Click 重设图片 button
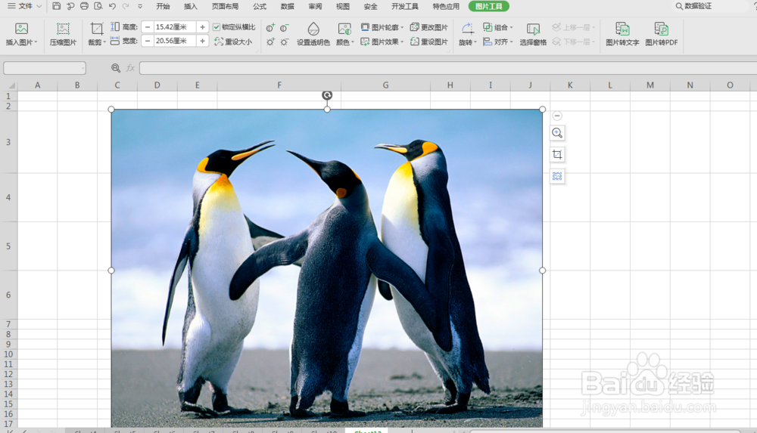Image resolution: width=757 pixels, height=433 pixels. 428,42
